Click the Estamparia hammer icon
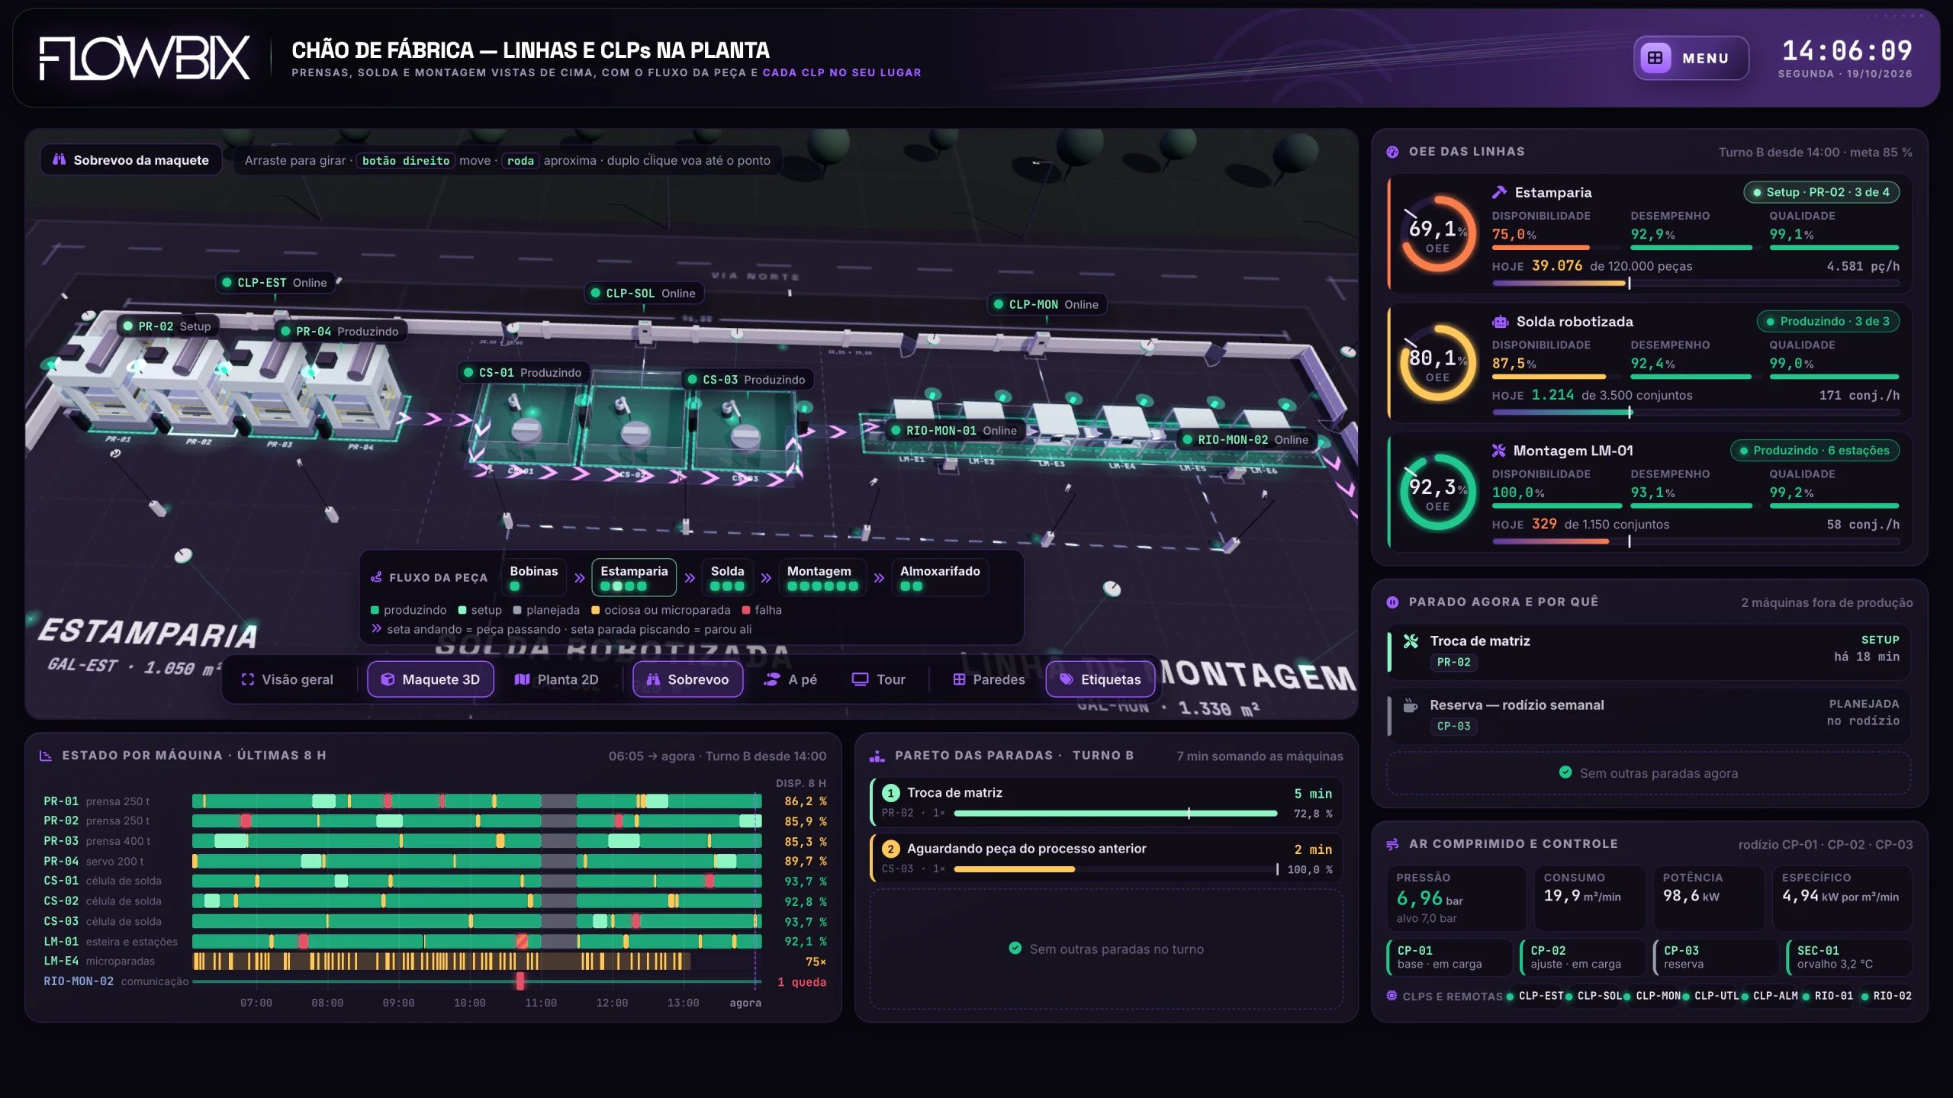 1499,192
